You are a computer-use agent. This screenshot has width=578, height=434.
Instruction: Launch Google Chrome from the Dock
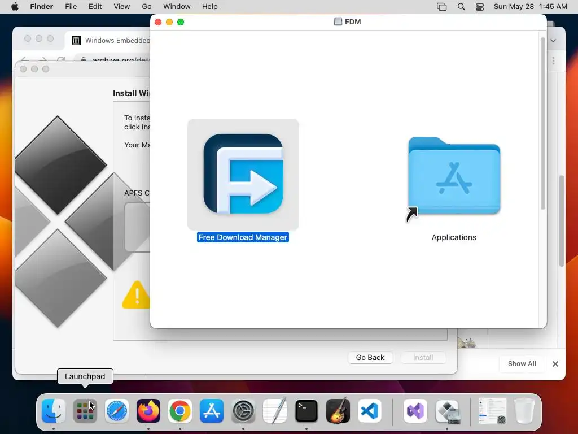[180, 411]
